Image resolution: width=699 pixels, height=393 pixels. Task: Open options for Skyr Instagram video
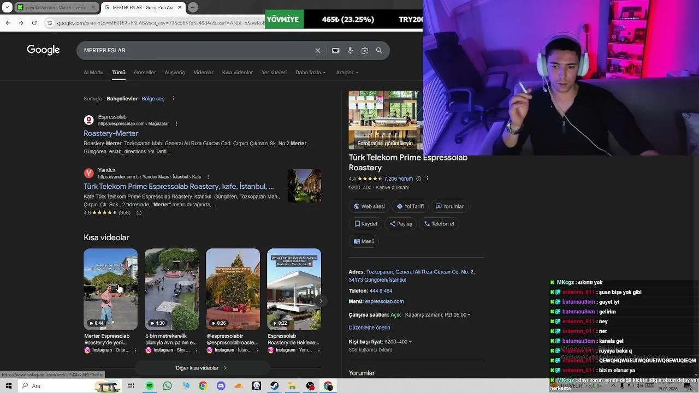pos(197,350)
